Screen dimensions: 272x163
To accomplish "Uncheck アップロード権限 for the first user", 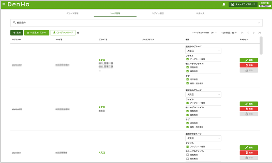I will [x=188, y=59].
